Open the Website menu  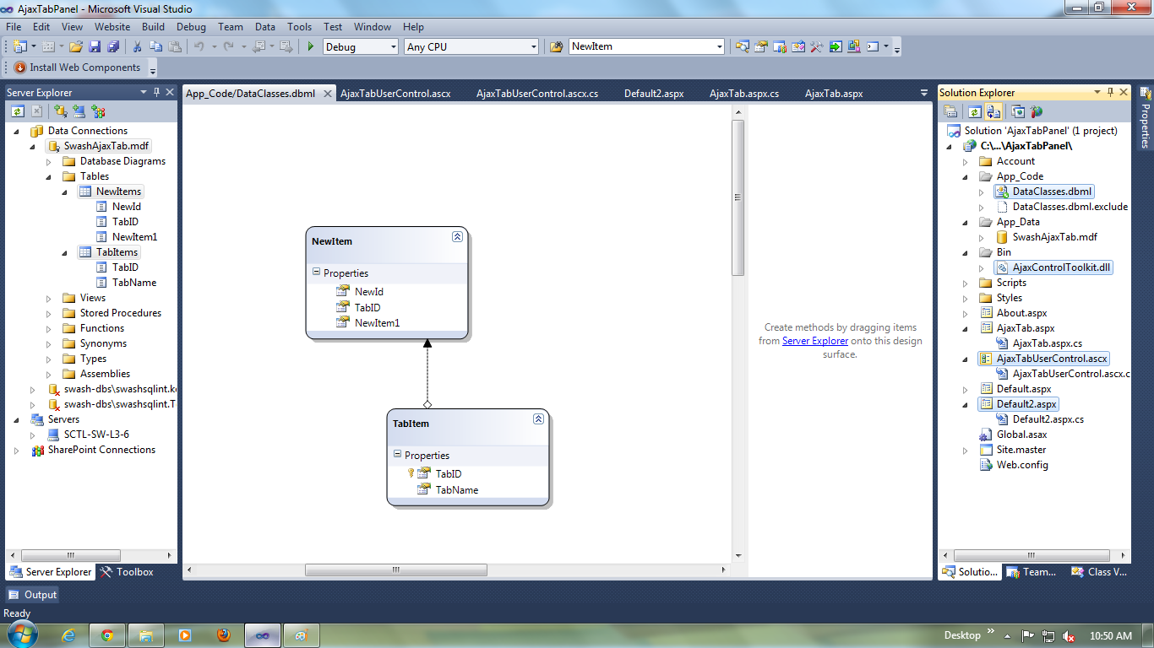(112, 27)
